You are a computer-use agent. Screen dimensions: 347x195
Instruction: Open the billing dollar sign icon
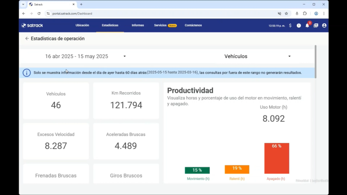point(290,26)
